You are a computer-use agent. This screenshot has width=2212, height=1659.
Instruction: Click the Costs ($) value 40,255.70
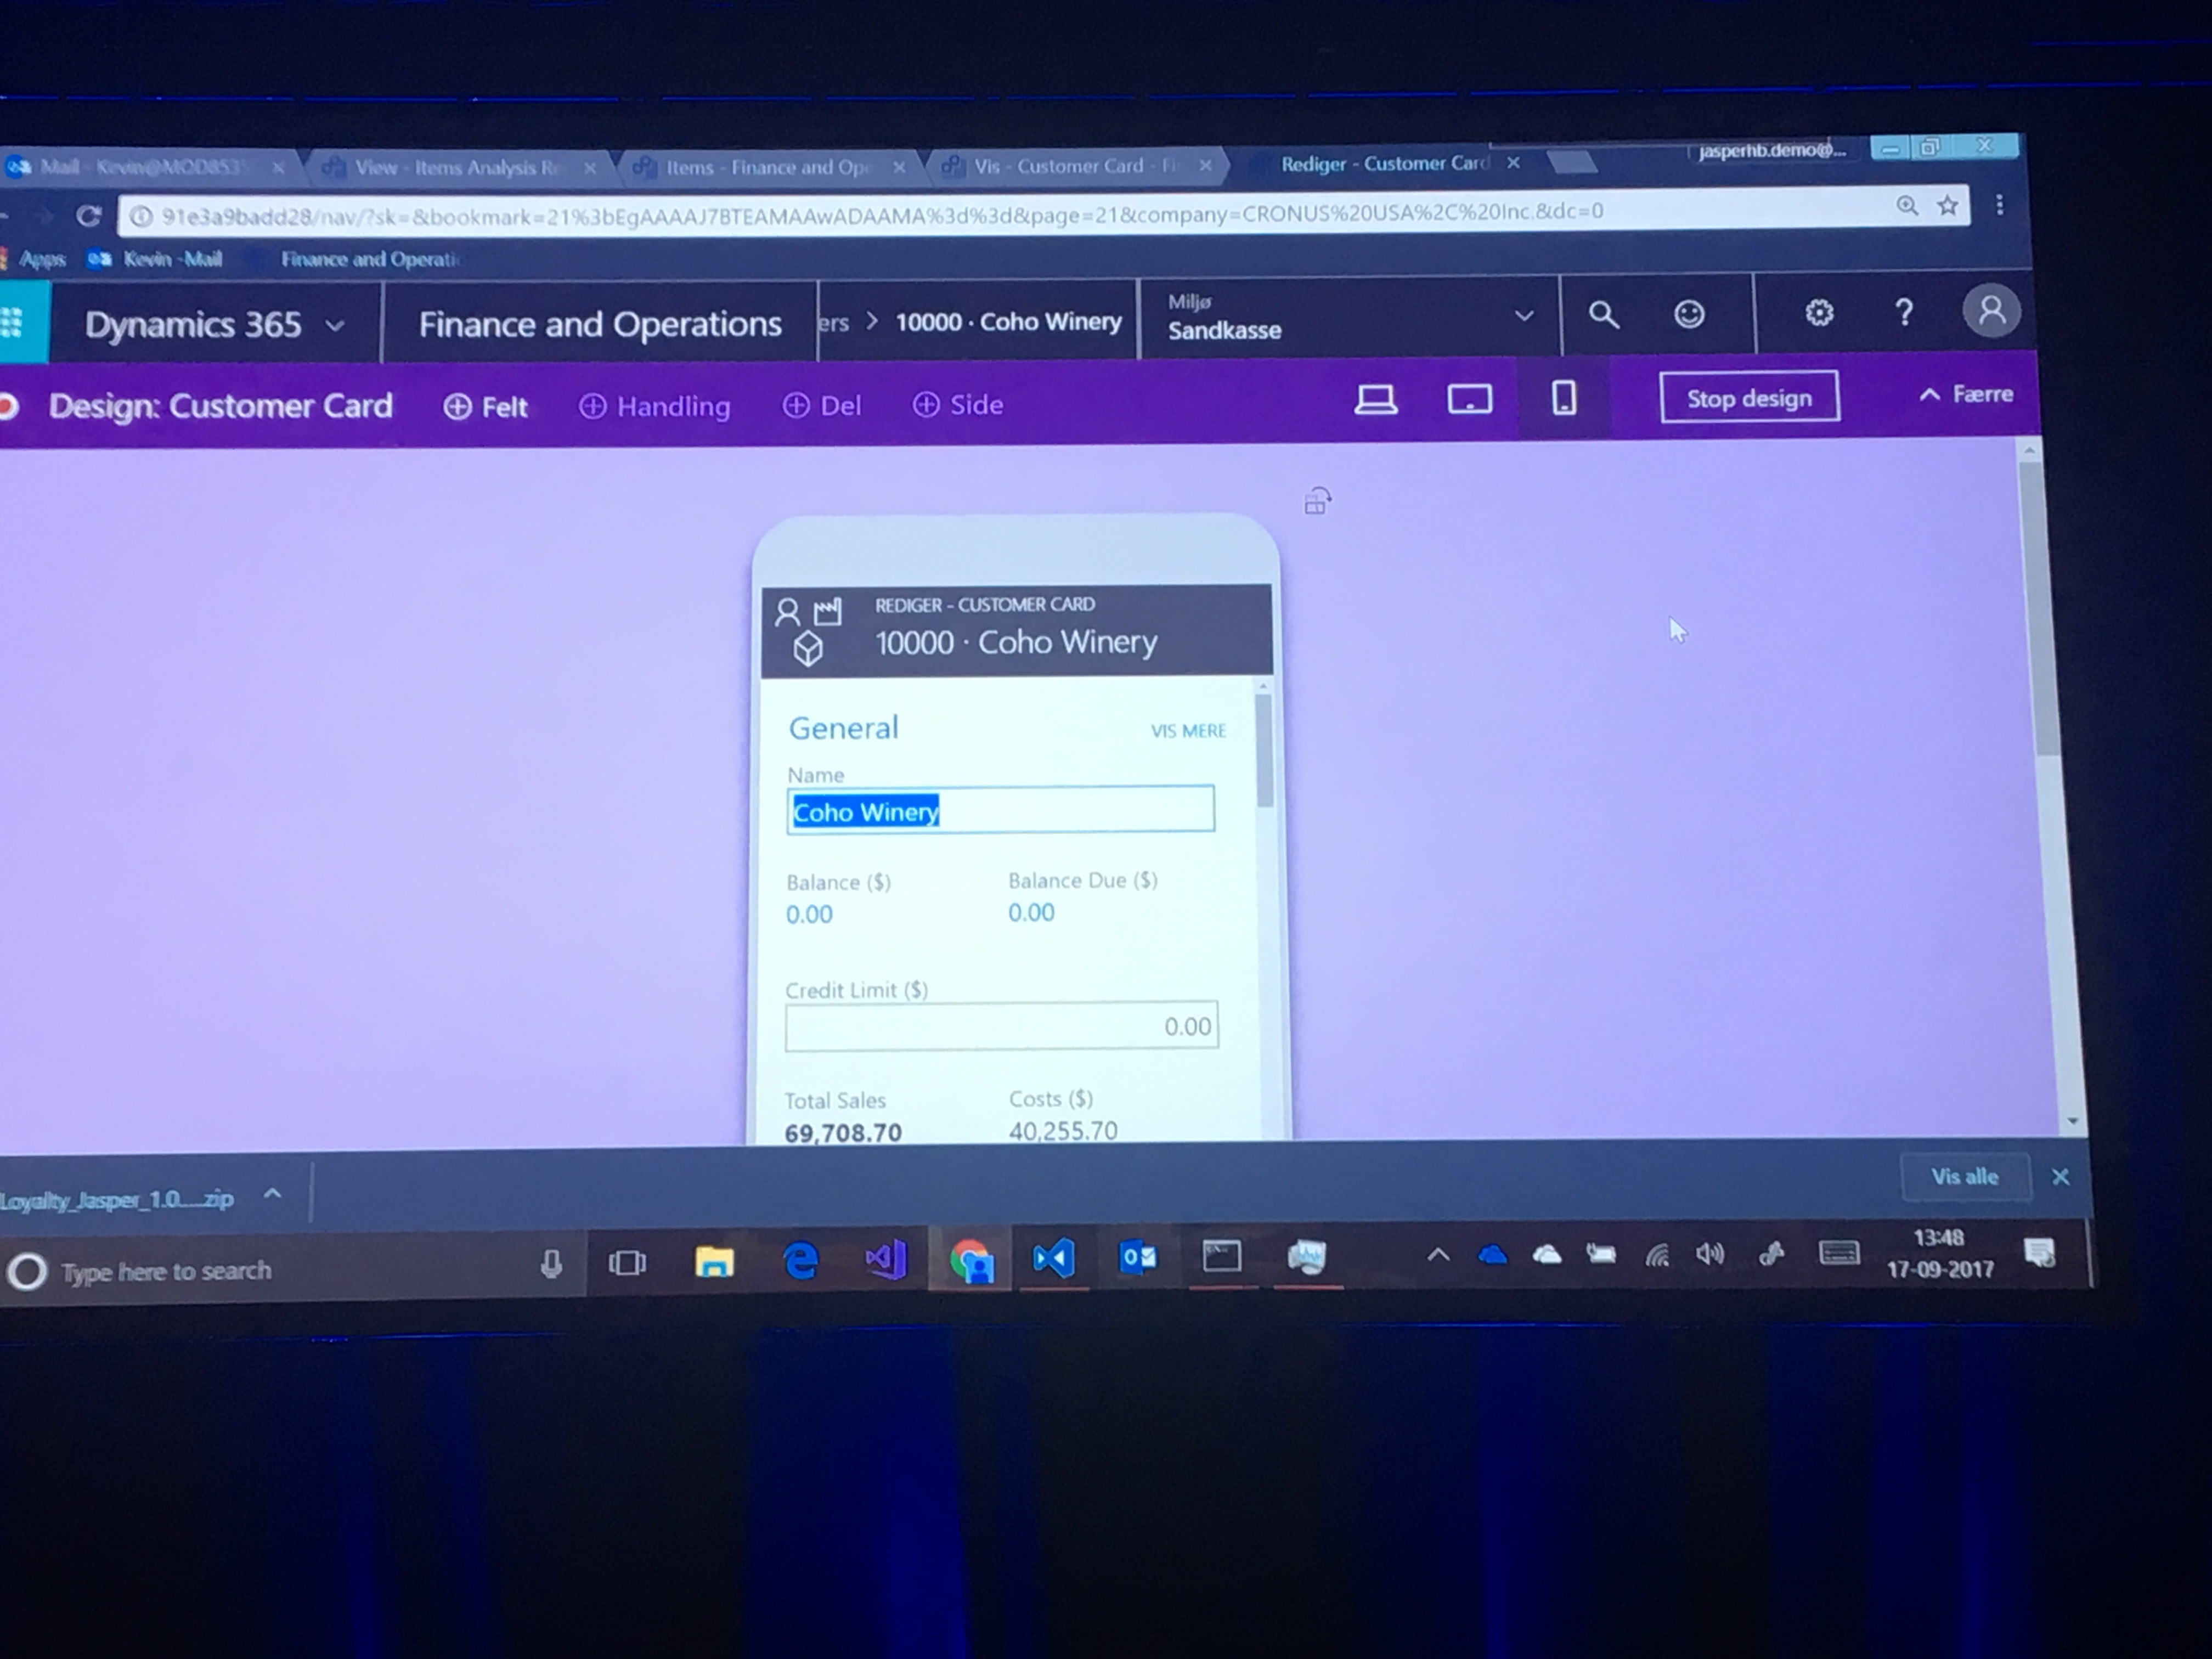(1063, 1131)
